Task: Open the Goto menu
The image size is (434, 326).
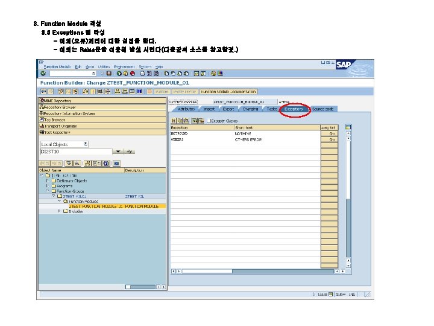Action: (90, 67)
